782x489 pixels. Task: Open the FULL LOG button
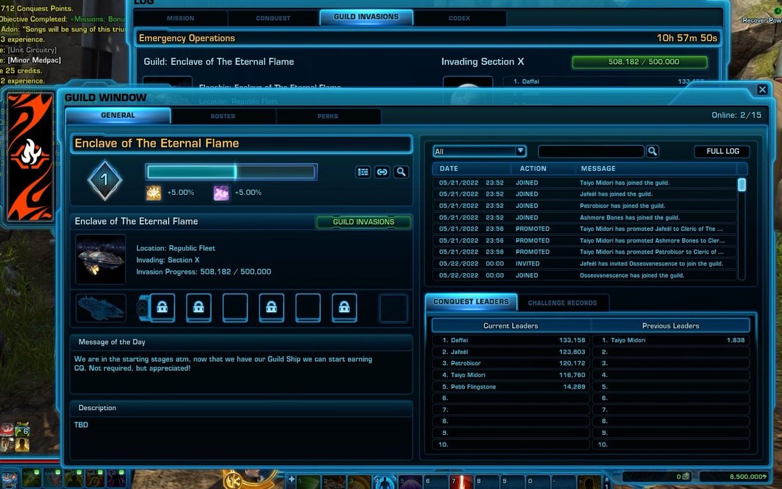[722, 151]
